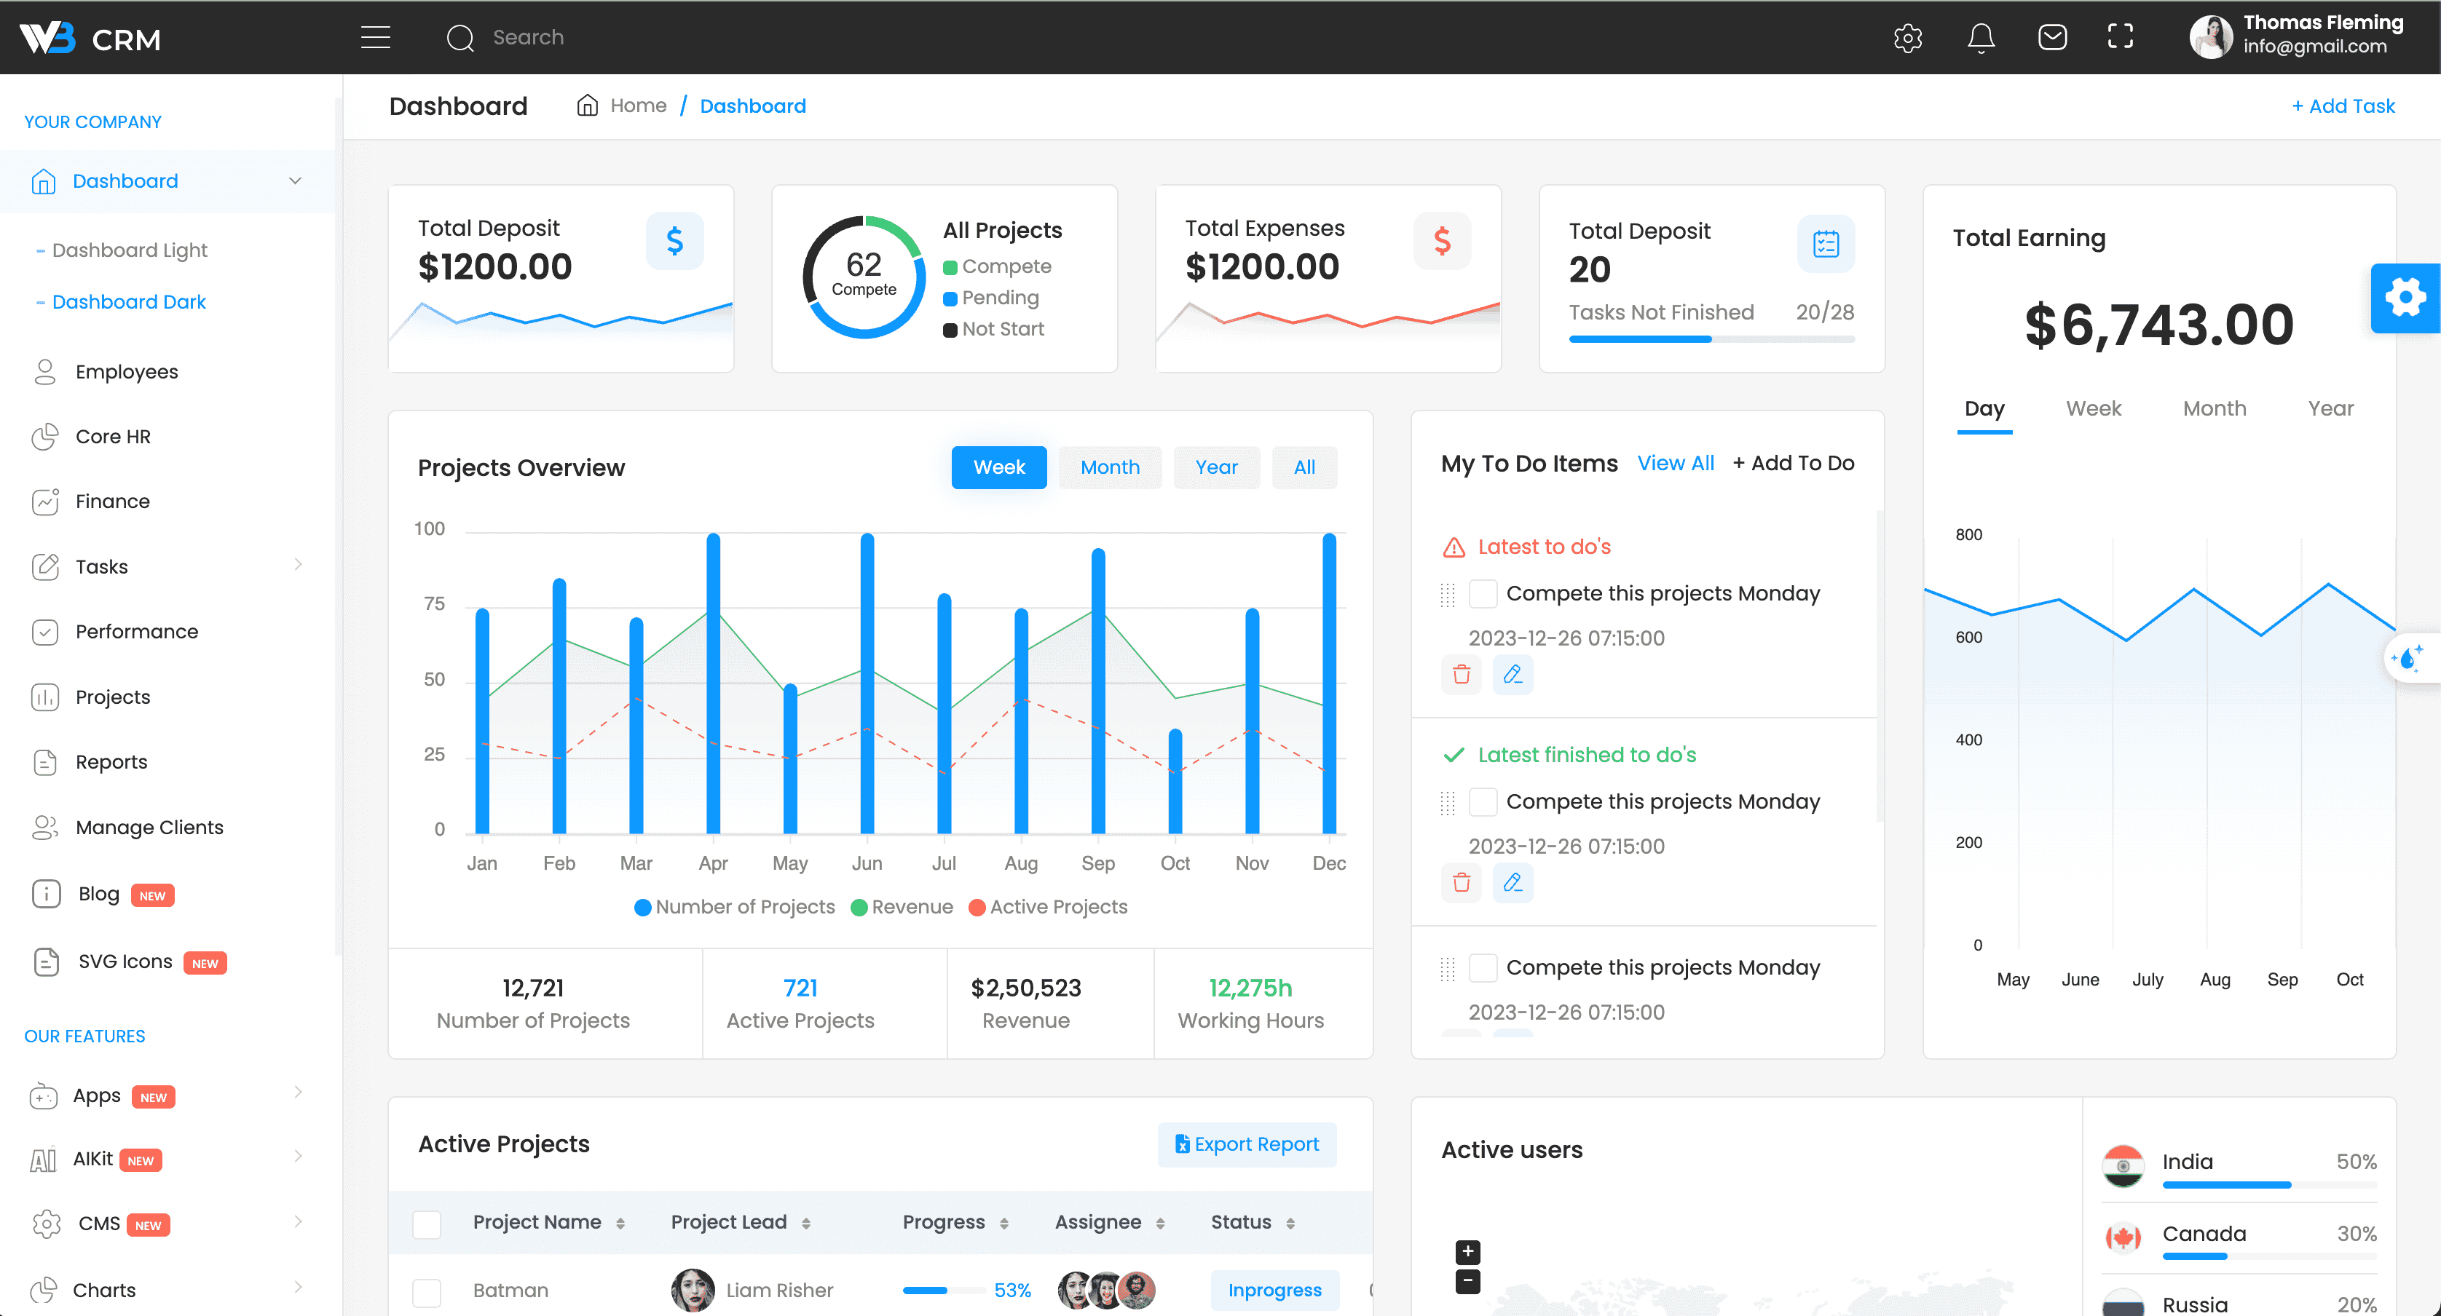Open SVG Icons in sidebar
Image resolution: width=2441 pixels, height=1316 pixels.
[x=125, y=962]
